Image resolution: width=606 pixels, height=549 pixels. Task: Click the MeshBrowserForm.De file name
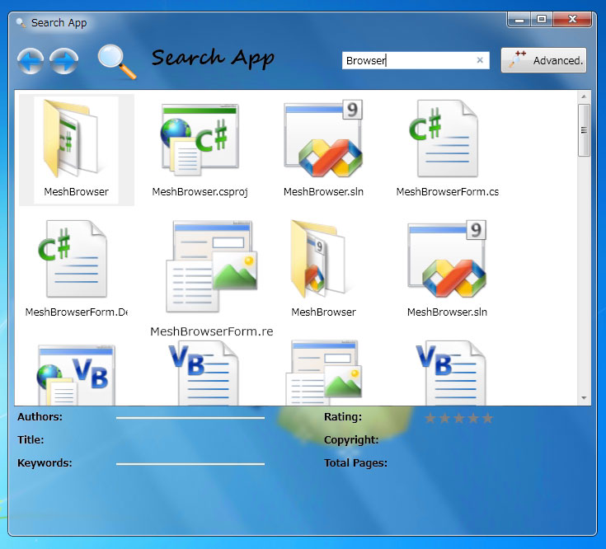[77, 312]
